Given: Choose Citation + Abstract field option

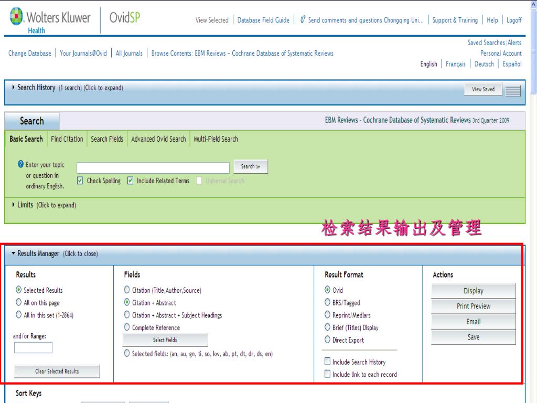Looking at the screenshot, I should (x=127, y=302).
